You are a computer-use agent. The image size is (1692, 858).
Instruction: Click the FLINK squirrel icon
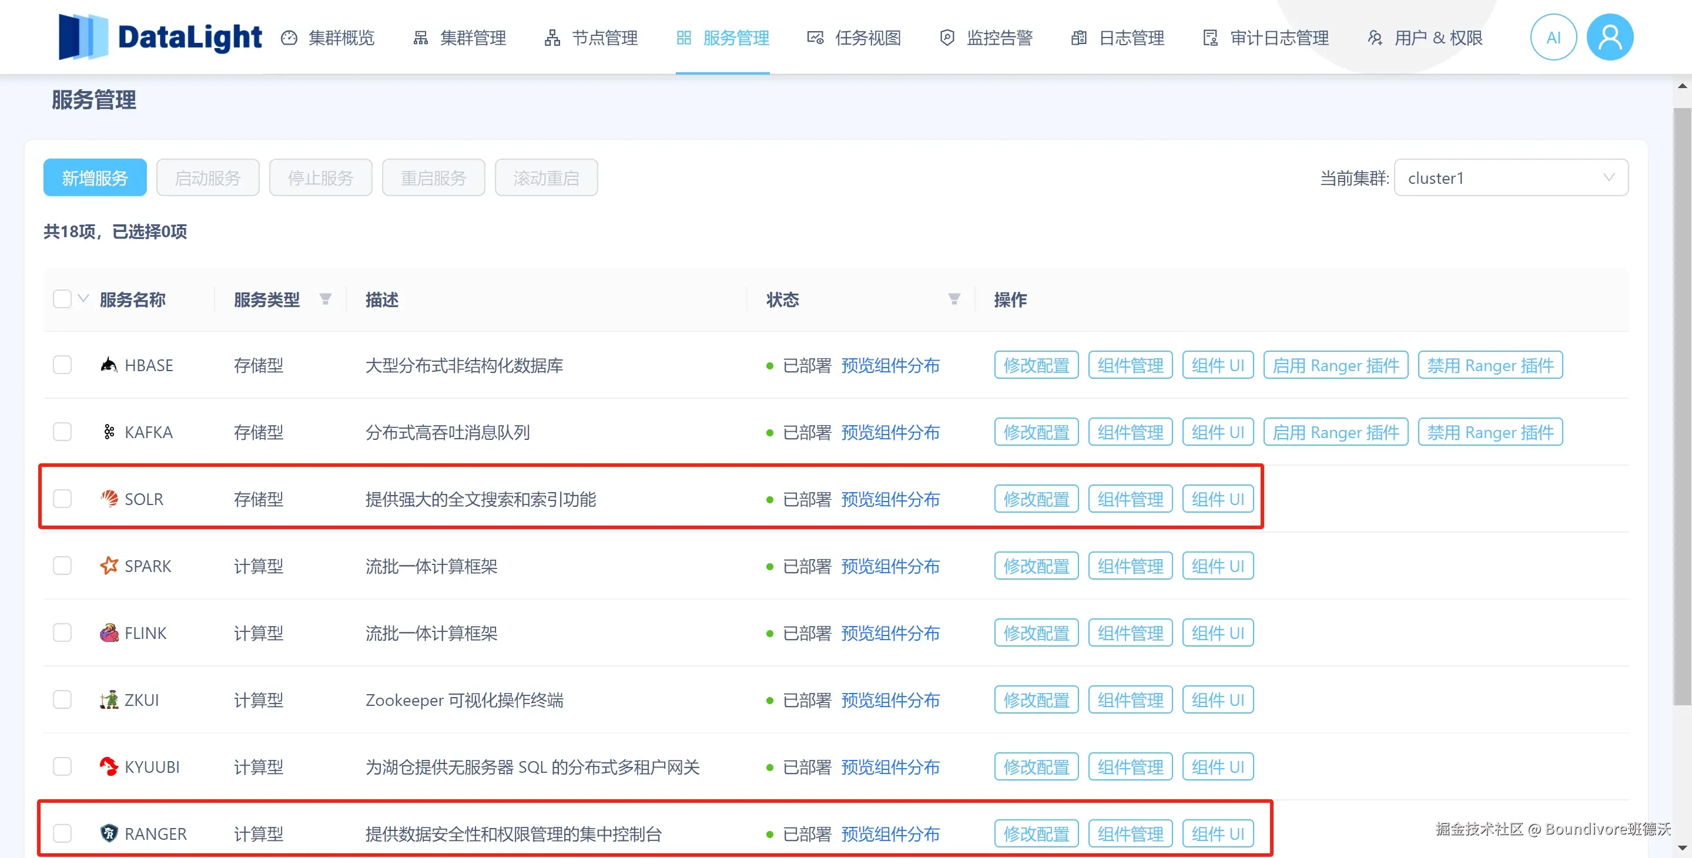click(x=109, y=633)
